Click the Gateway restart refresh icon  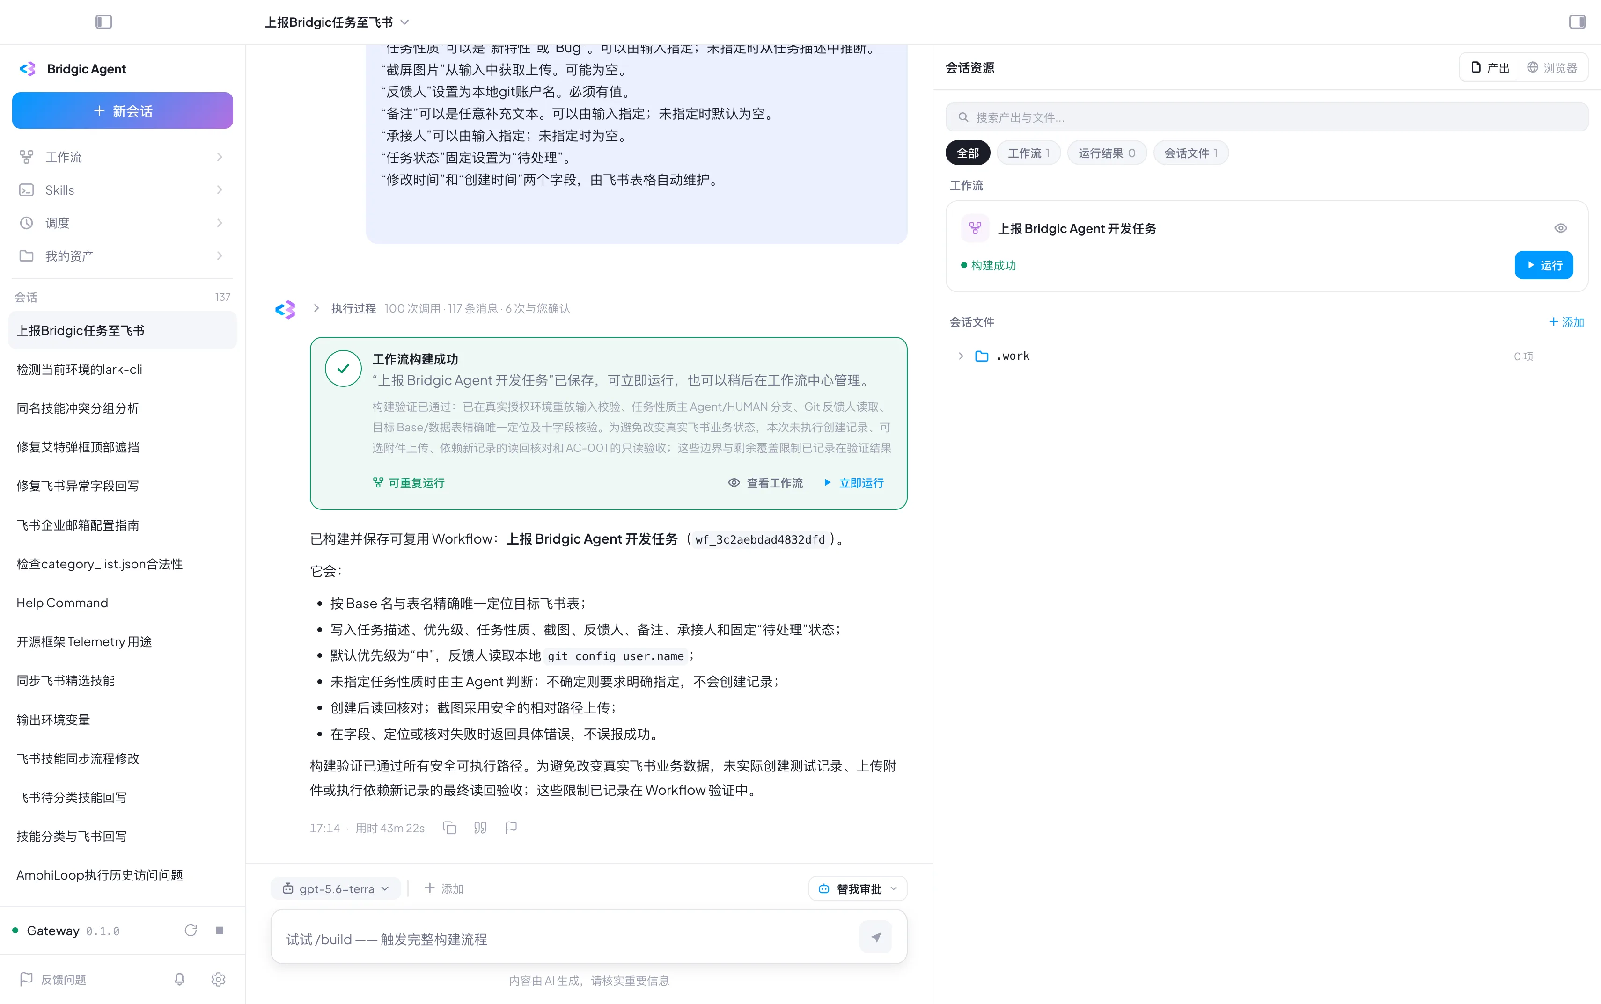191,931
